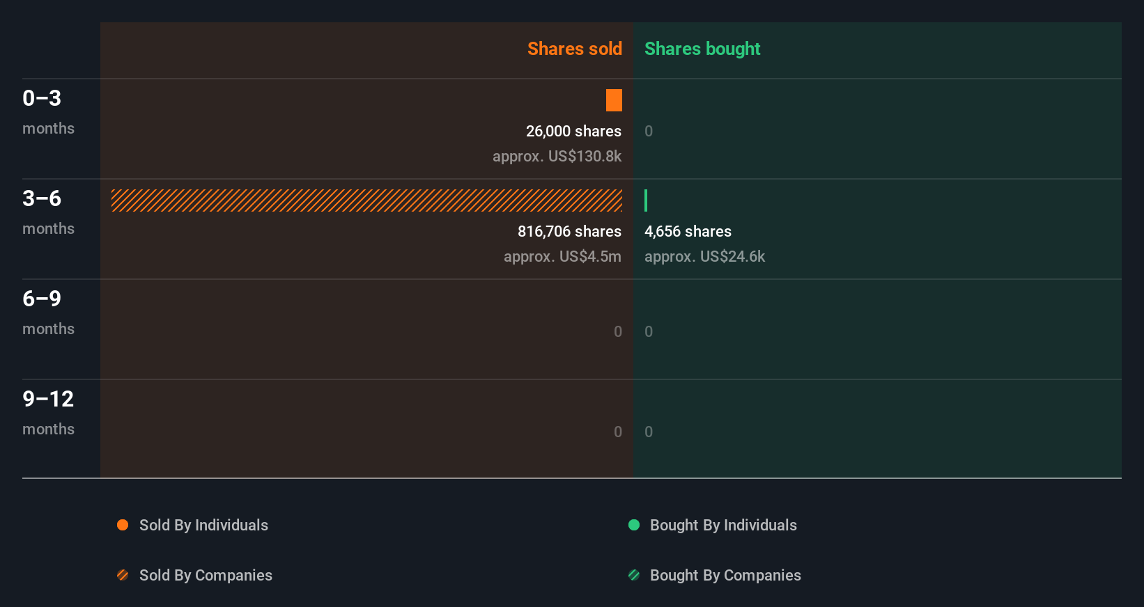This screenshot has height=607, width=1144.
Task: Select the Shares bought column header
Action: 702,49
